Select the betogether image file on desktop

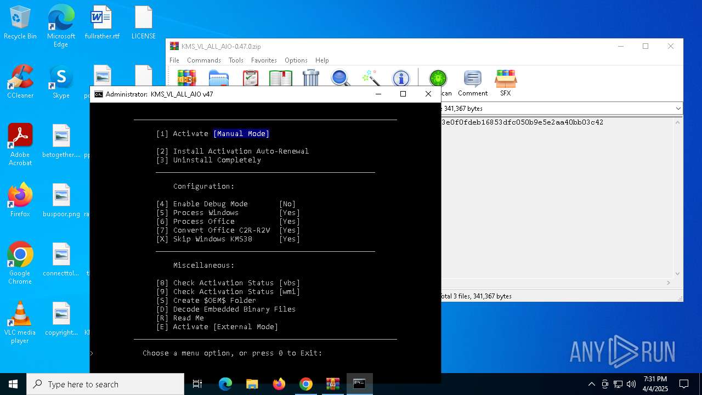tap(61, 142)
